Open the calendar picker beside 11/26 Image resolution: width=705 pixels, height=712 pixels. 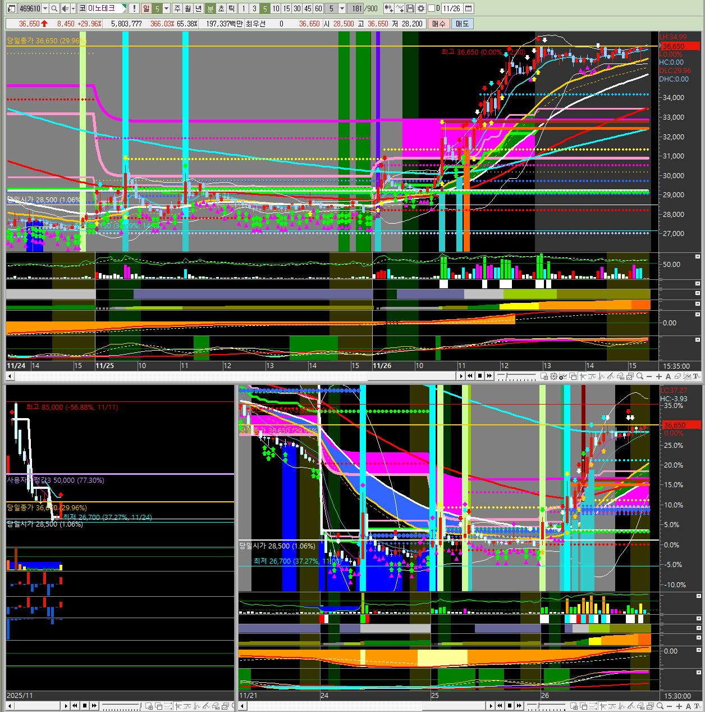click(469, 8)
